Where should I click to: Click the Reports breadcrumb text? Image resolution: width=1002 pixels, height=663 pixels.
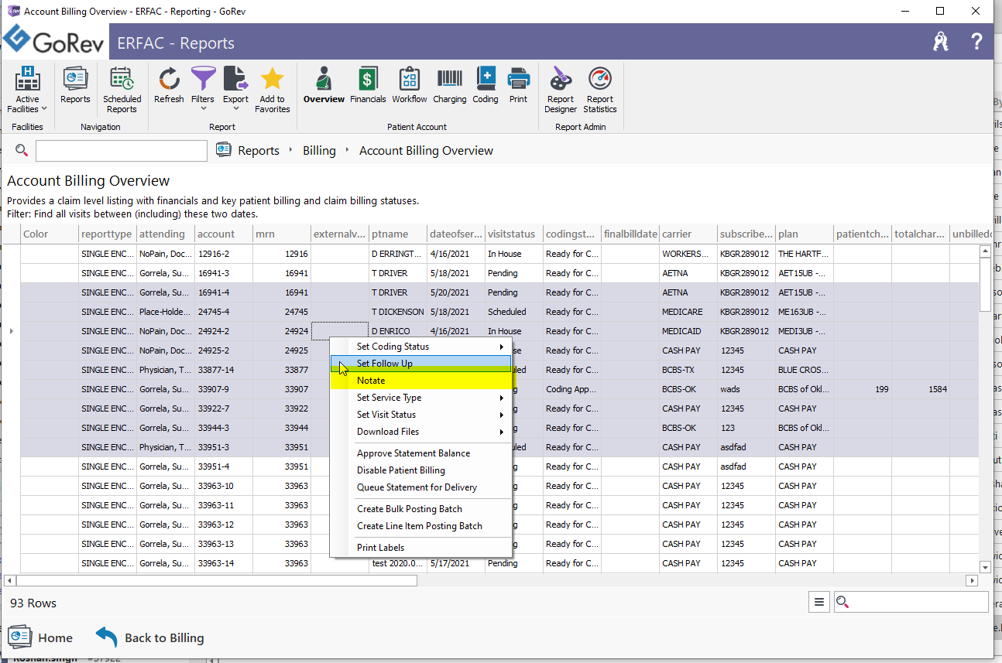tap(259, 151)
